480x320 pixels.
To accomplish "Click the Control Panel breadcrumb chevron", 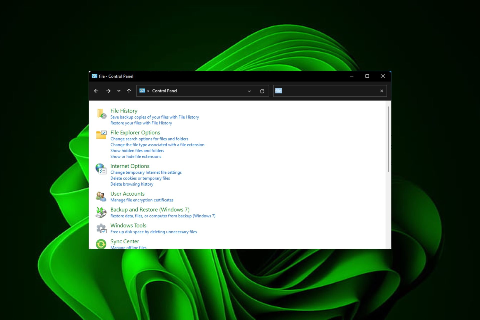I will (148, 91).
